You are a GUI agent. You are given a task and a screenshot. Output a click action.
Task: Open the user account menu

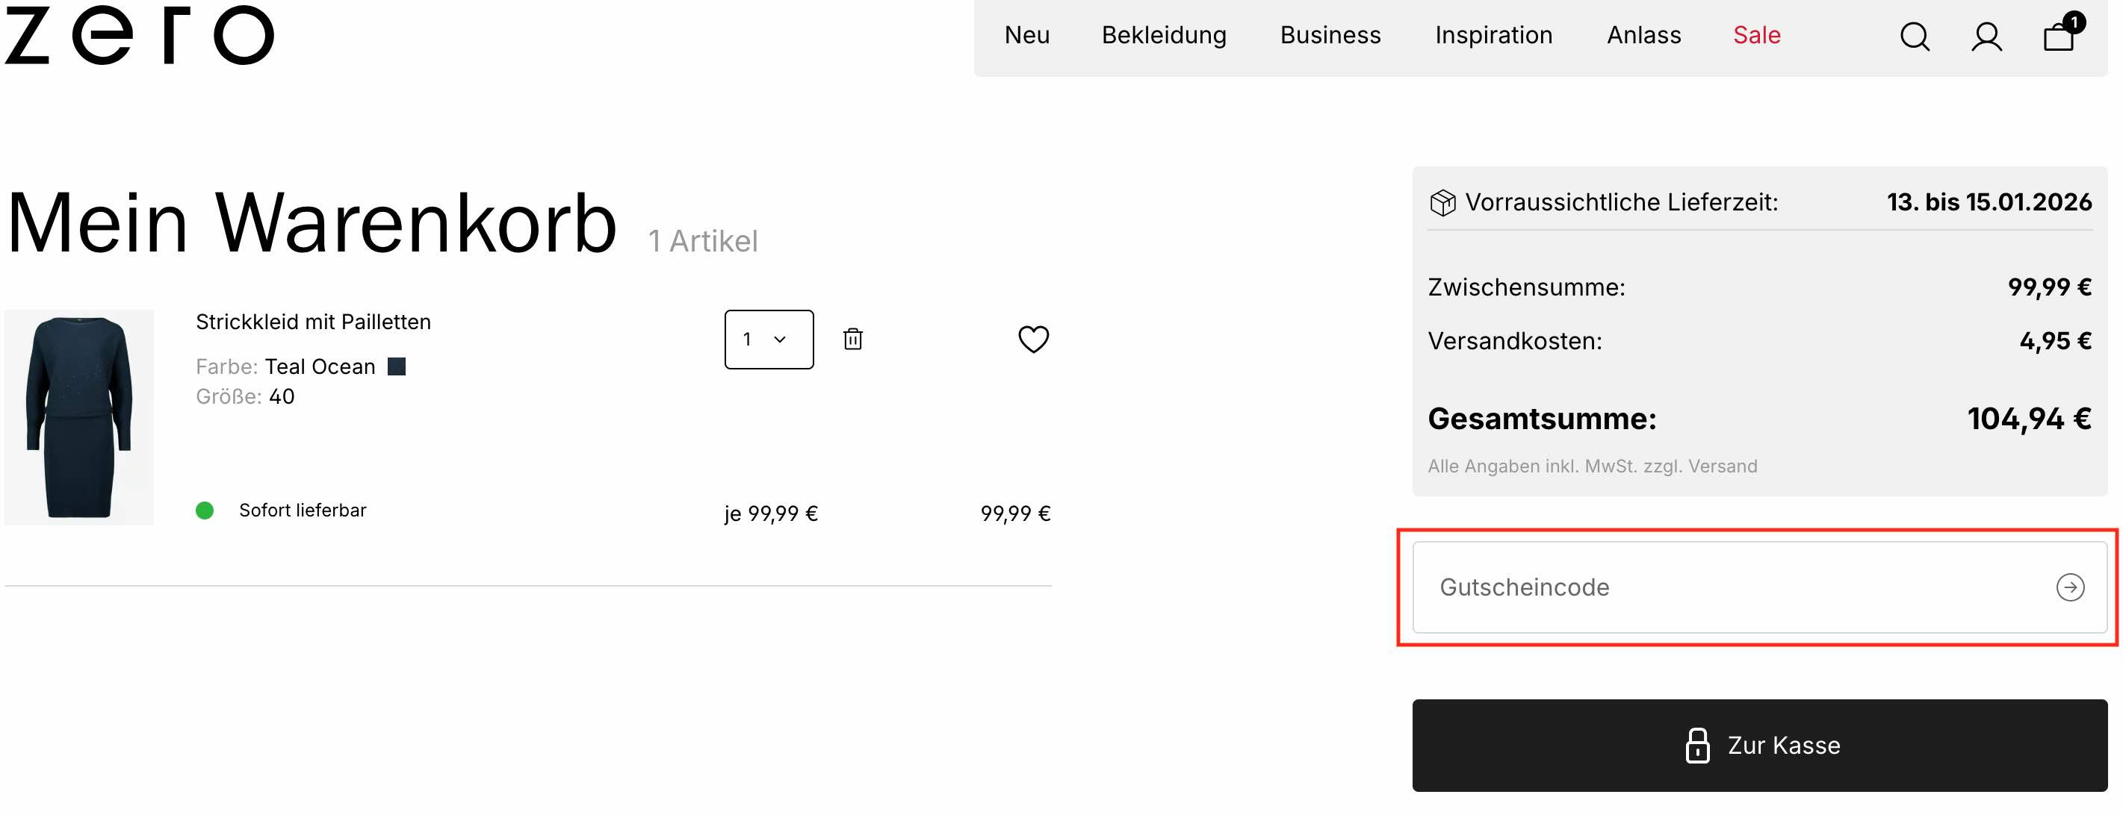point(1987,37)
